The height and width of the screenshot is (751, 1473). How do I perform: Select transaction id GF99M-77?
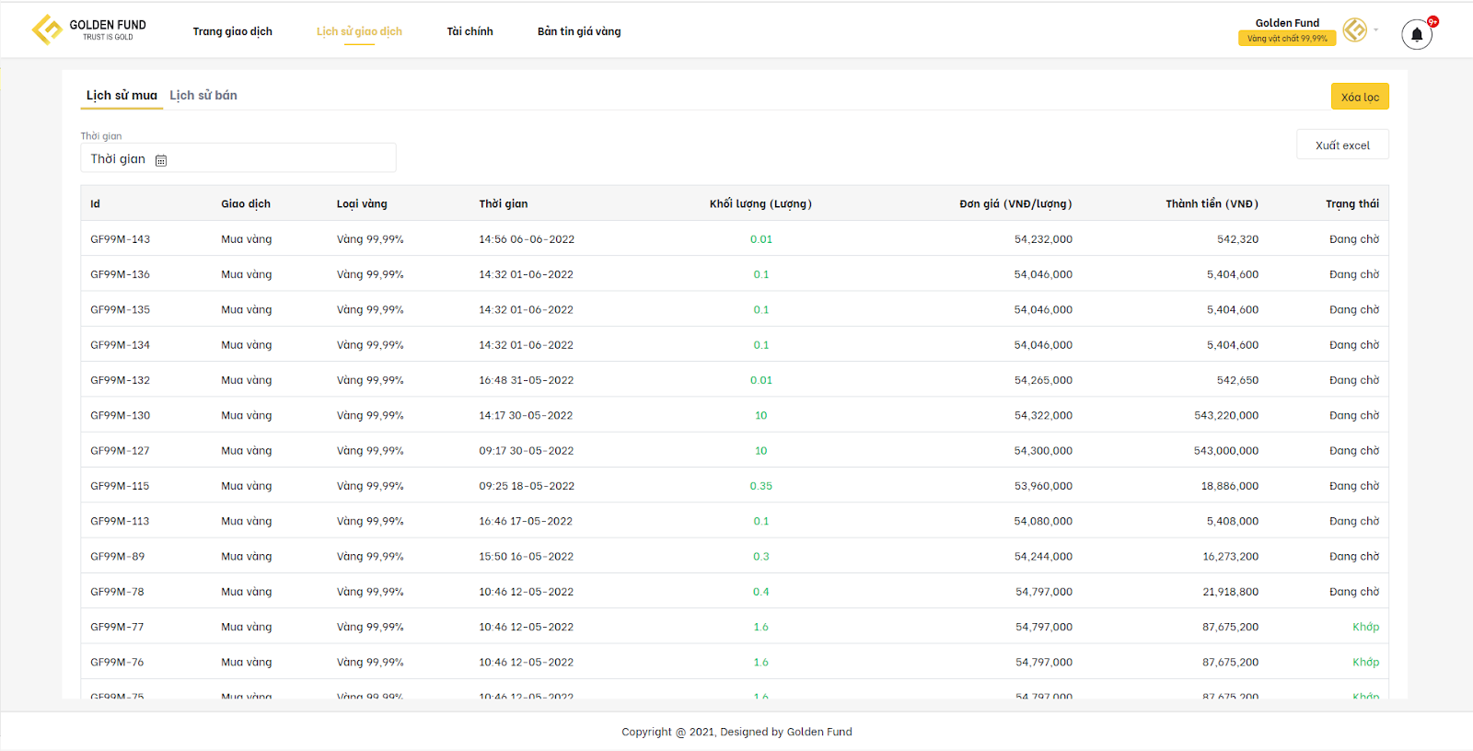(x=118, y=627)
